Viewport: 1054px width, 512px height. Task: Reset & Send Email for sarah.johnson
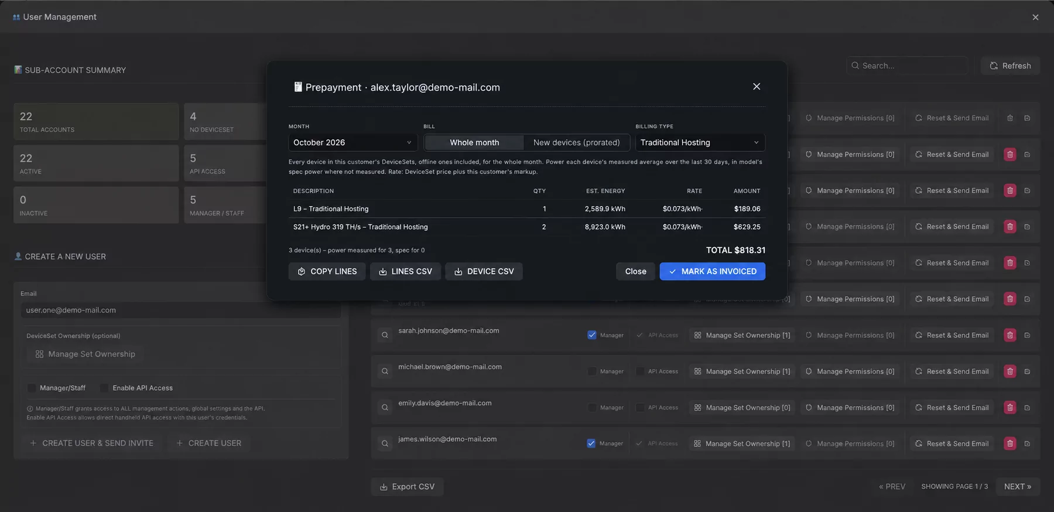click(952, 335)
